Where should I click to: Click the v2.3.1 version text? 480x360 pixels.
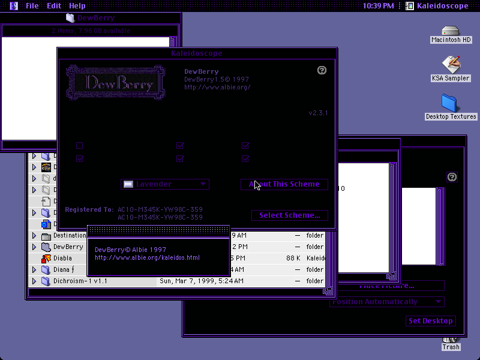click(318, 113)
